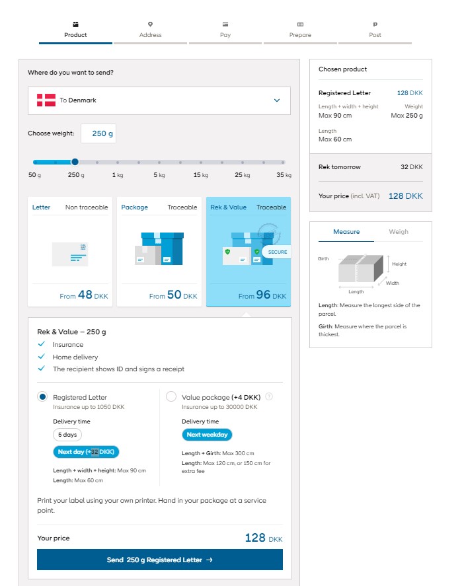
Task: Open the destination country dropdown
Action: click(x=159, y=100)
